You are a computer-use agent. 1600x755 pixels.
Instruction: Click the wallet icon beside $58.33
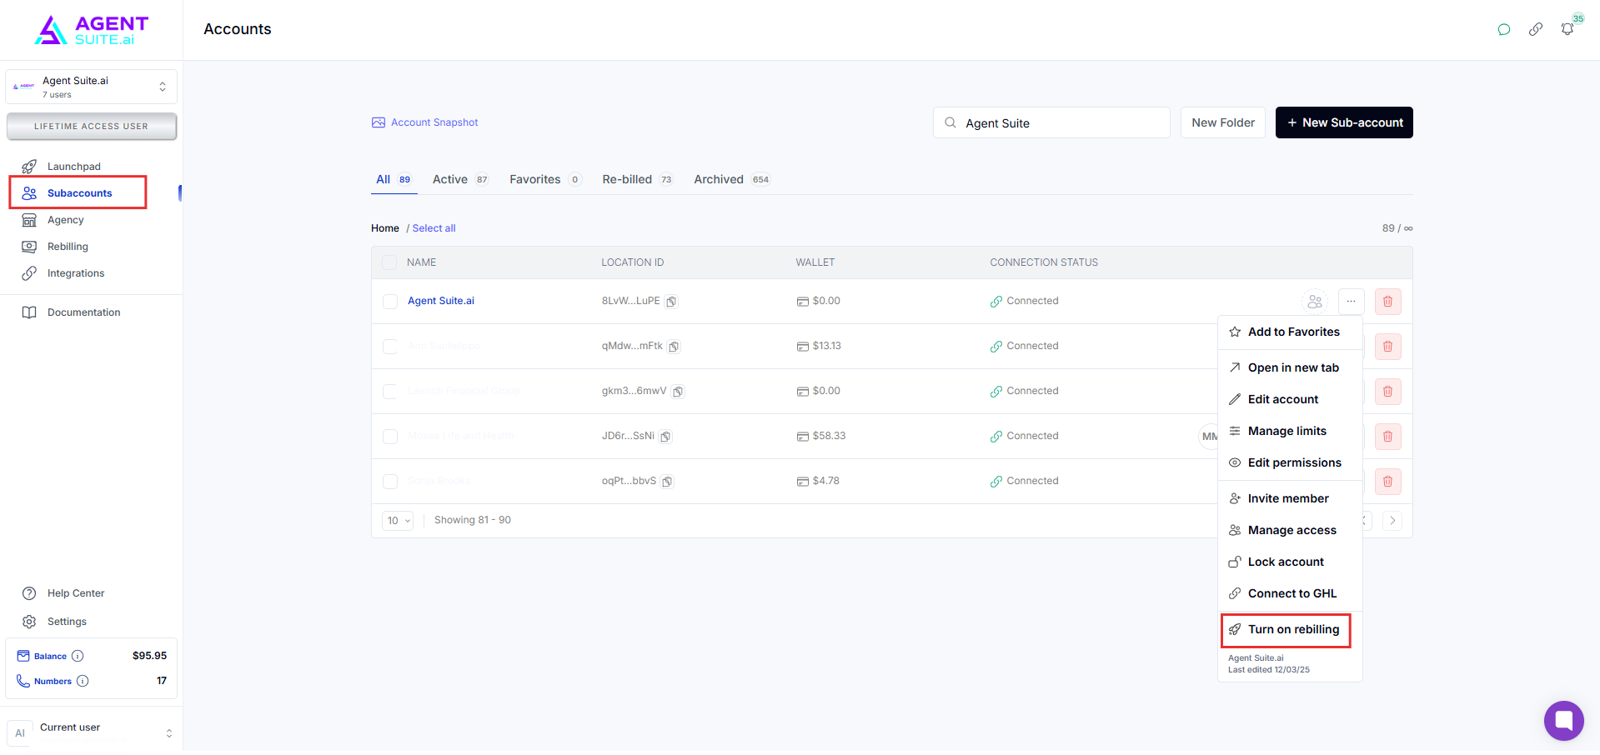coord(802,437)
